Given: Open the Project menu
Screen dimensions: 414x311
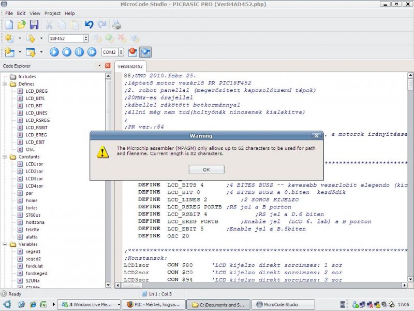Looking at the screenshot, I should 53,13.
